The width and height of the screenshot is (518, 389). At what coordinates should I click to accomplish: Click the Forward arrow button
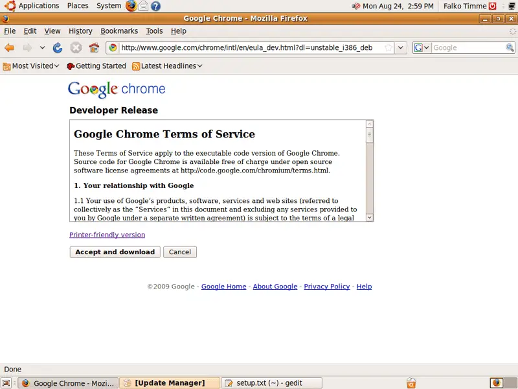(x=27, y=48)
